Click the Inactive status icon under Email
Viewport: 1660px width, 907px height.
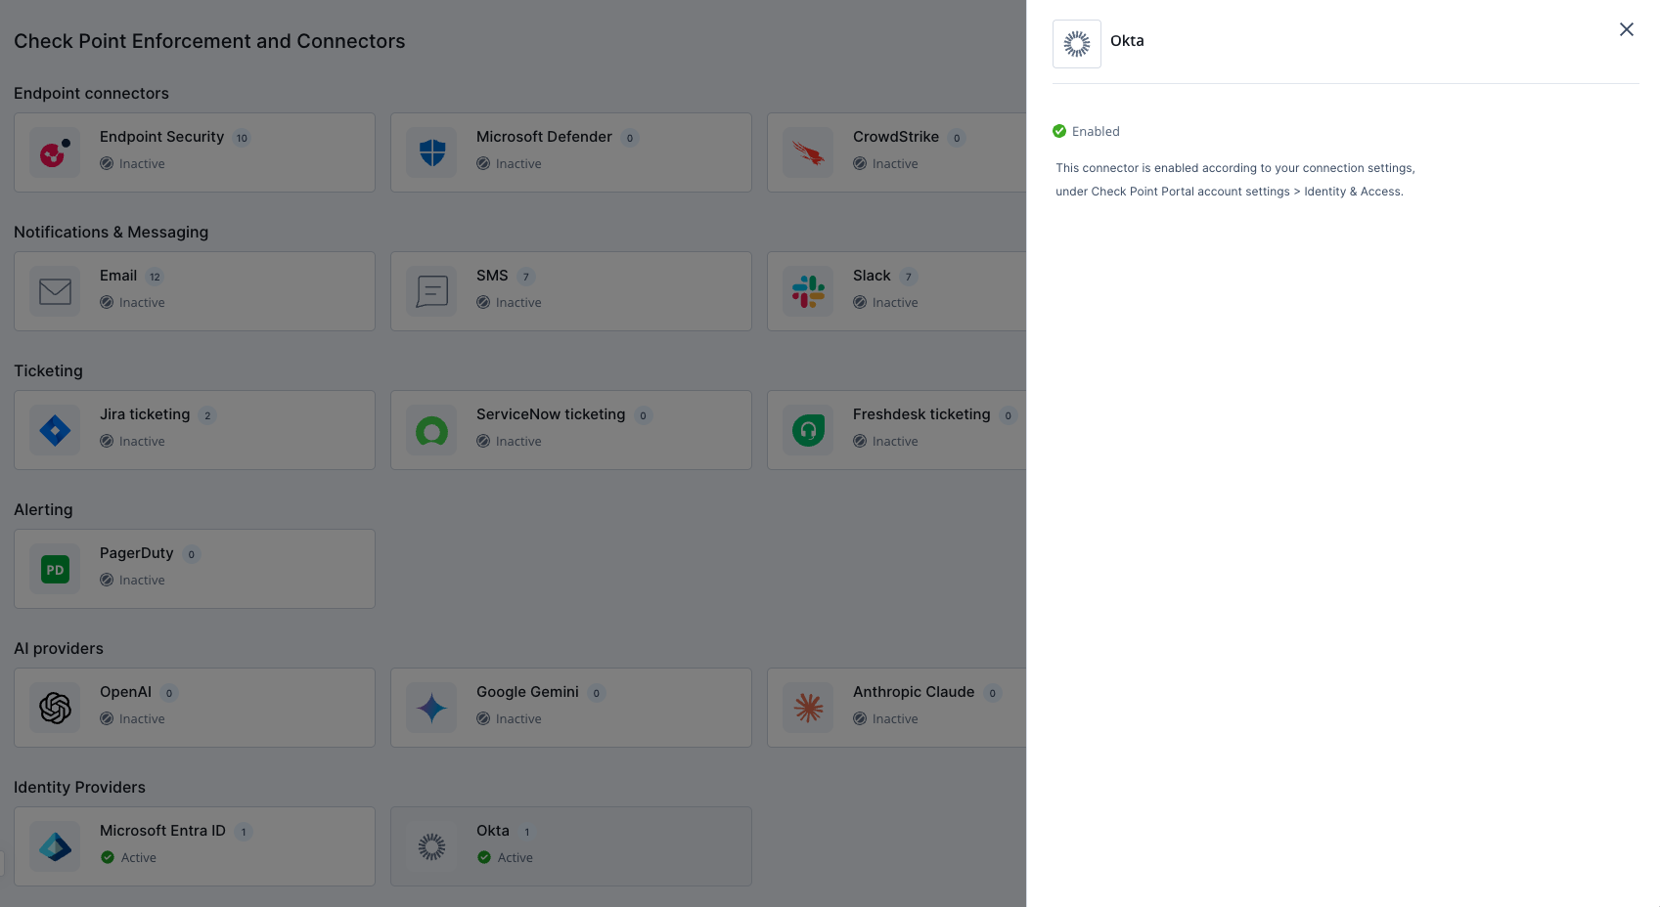pos(107,302)
